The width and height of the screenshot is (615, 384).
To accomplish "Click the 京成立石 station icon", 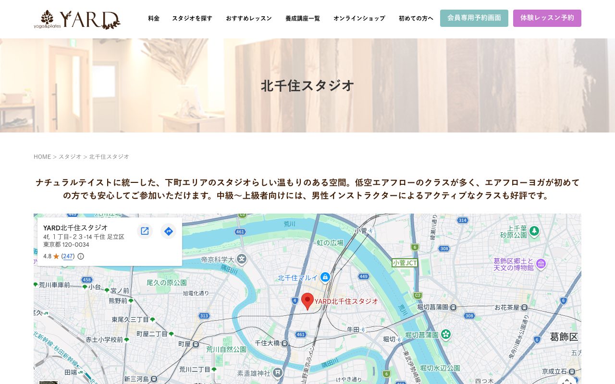I will 571,371.
